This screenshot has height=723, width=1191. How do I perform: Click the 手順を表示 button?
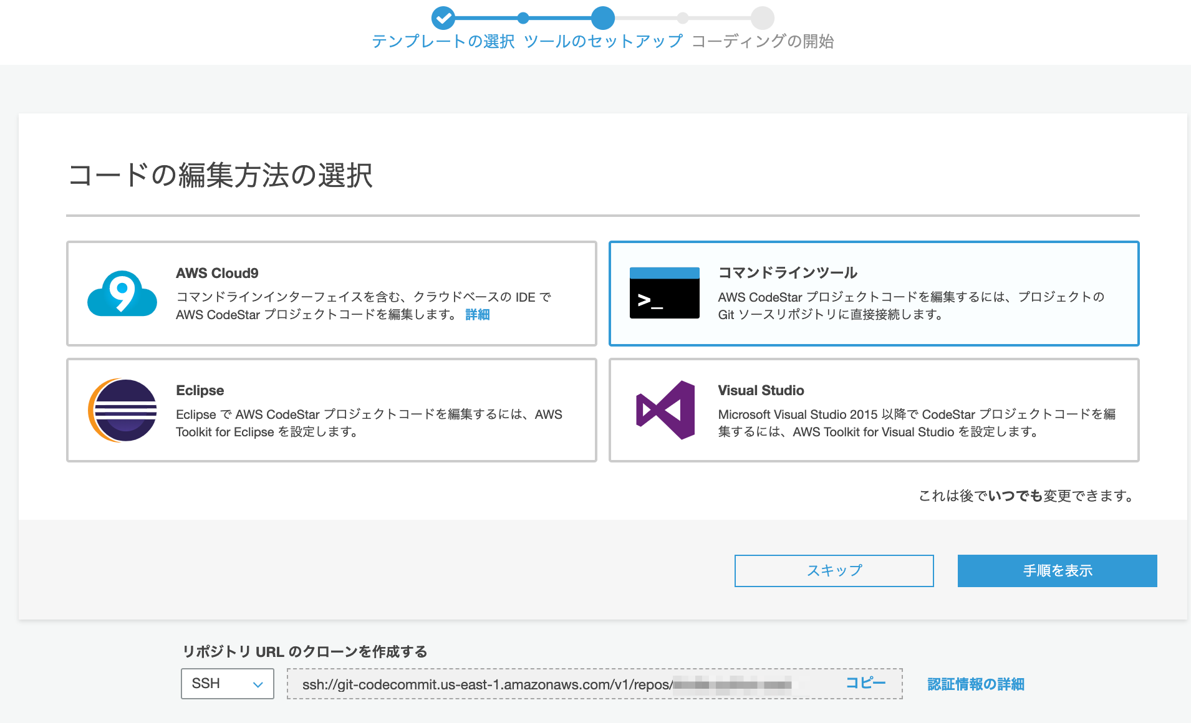click(x=1058, y=571)
